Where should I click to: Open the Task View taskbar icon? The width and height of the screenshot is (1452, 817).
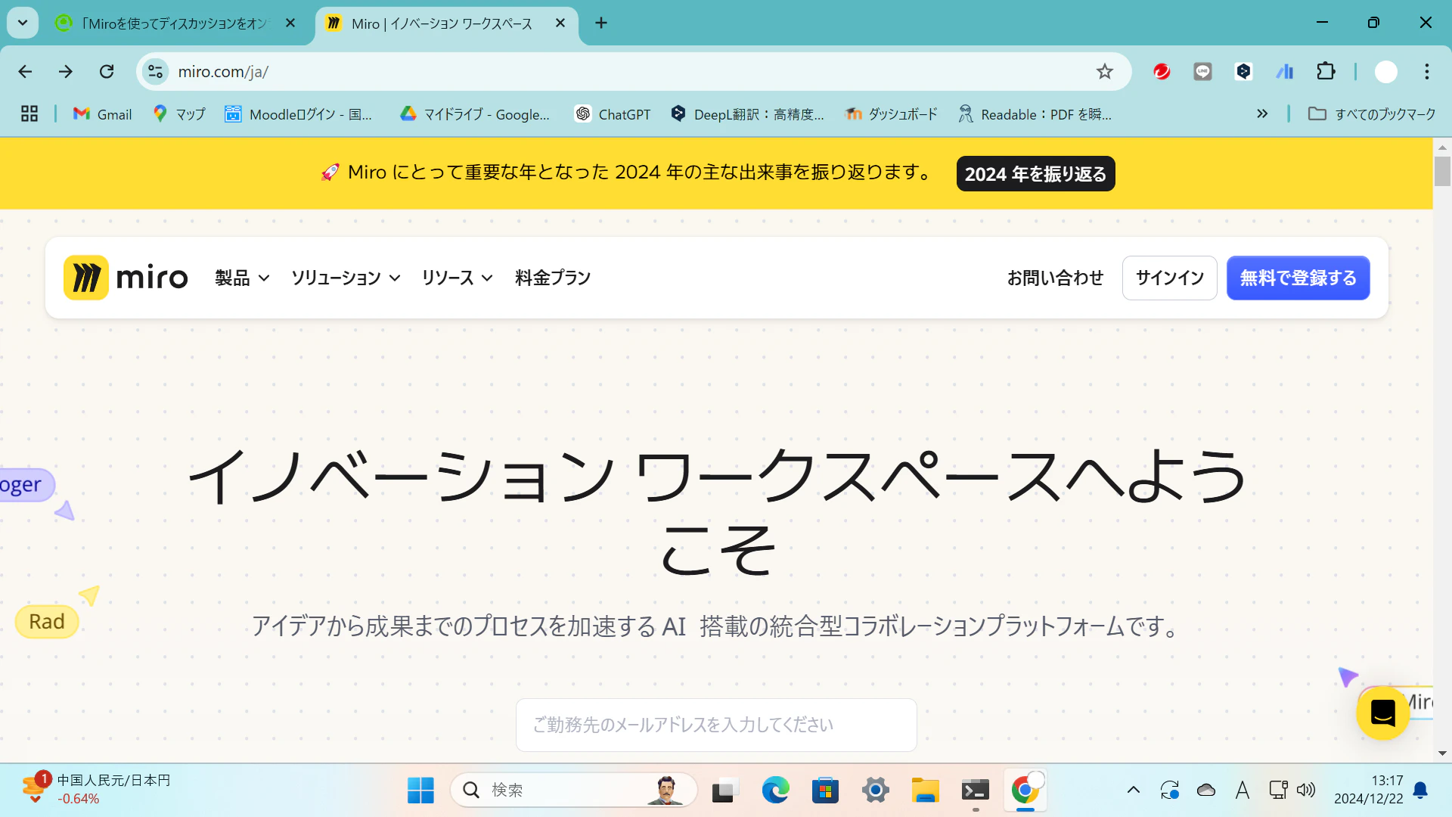pyautogui.click(x=724, y=791)
